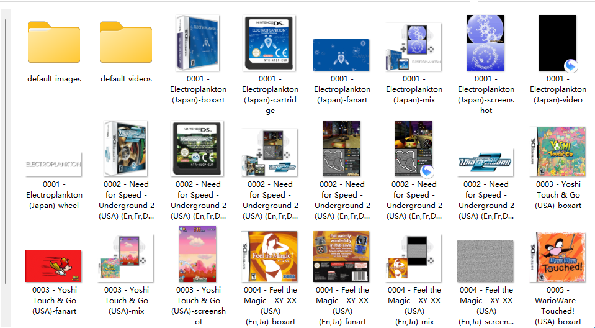
Task: Open the default_images folder
Action: coord(54,45)
